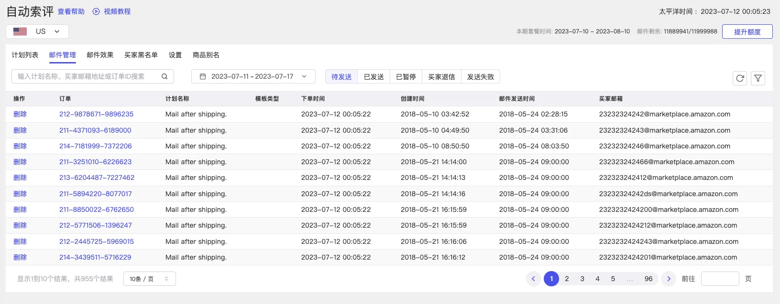Screen dimensions: 780x304
Task: Delete order 211-8850022-6762650 row
Action: pos(20,210)
